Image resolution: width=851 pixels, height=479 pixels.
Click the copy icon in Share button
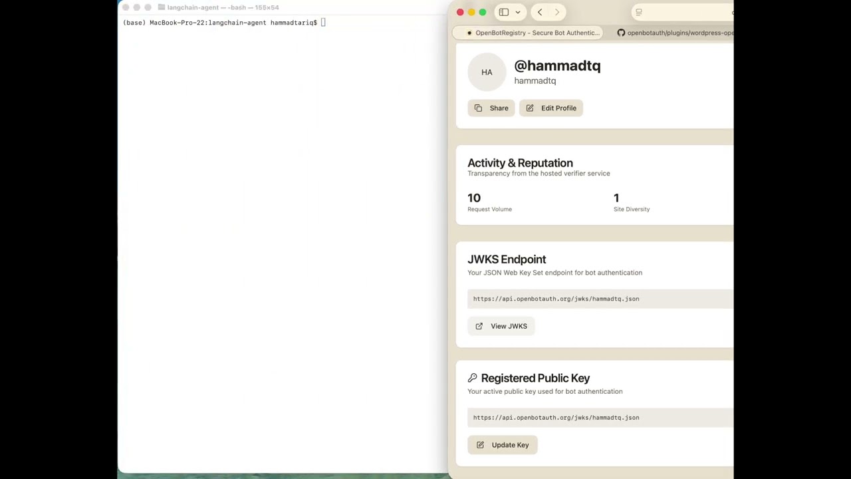[x=478, y=108]
